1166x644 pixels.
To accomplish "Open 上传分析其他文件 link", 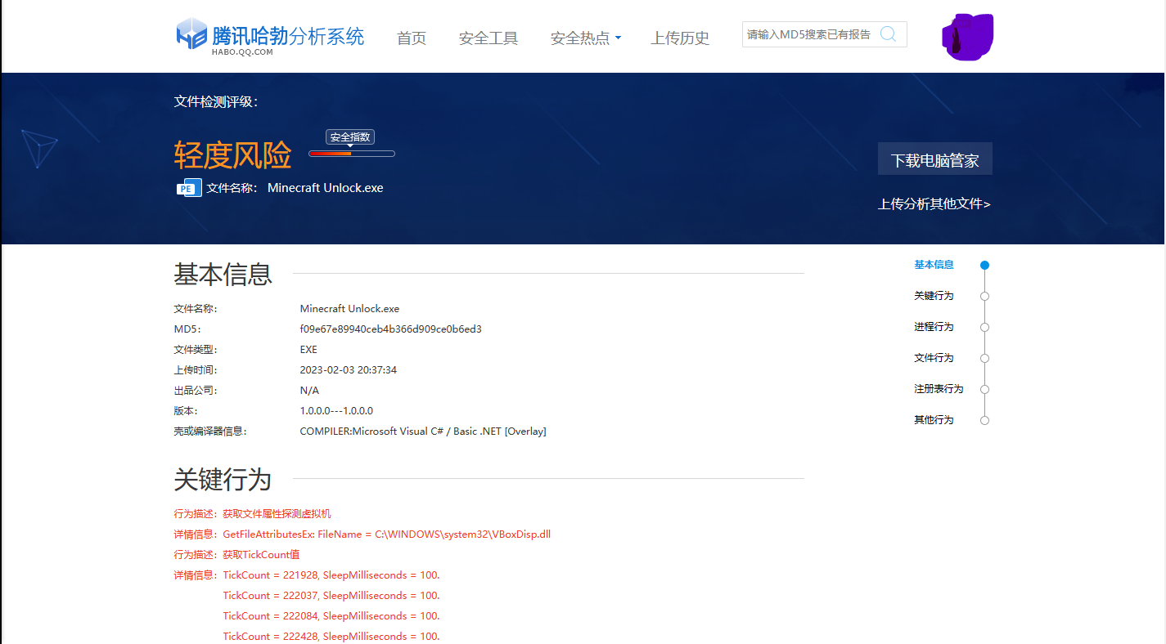I will coord(934,204).
